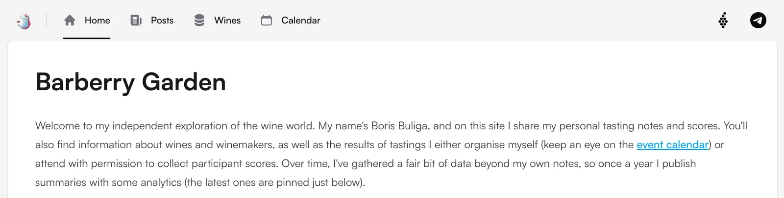This screenshot has height=198, width=784.
Task: Click the stacked-discs icon beside Wines
Action: (199, 20)
